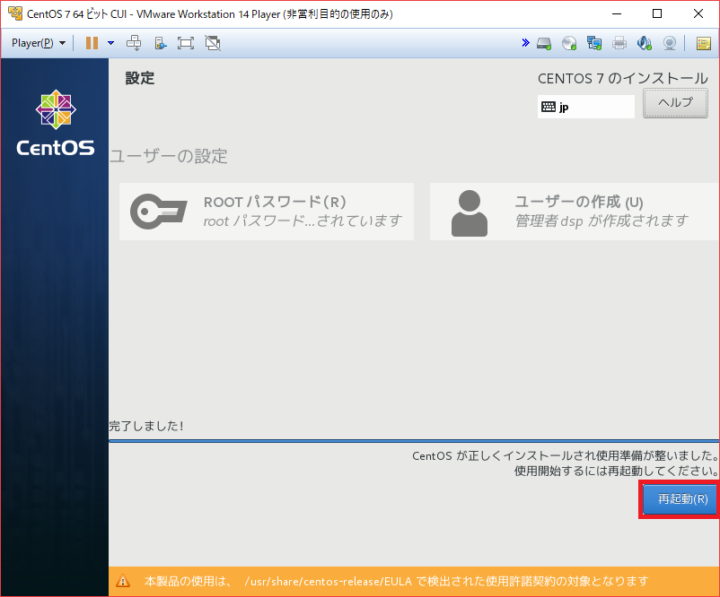Click the webcam device icon
The image size is (720, 597).
pyautogui.click(x=670, y=44)
